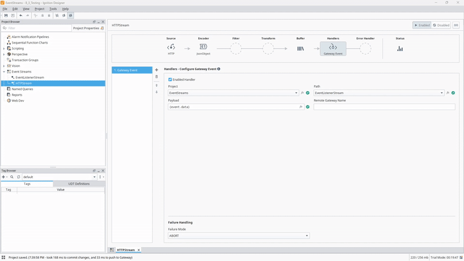Open the Project menu
Image resolution: width=464 pixels, height=261 pixels.
pyautogui.click(x=39, y=9)
